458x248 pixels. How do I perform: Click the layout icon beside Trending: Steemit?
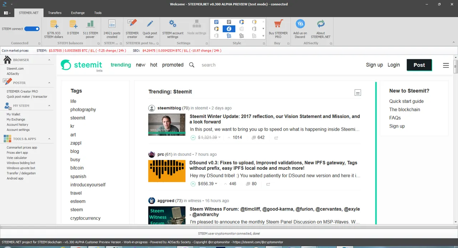(357, 93)
